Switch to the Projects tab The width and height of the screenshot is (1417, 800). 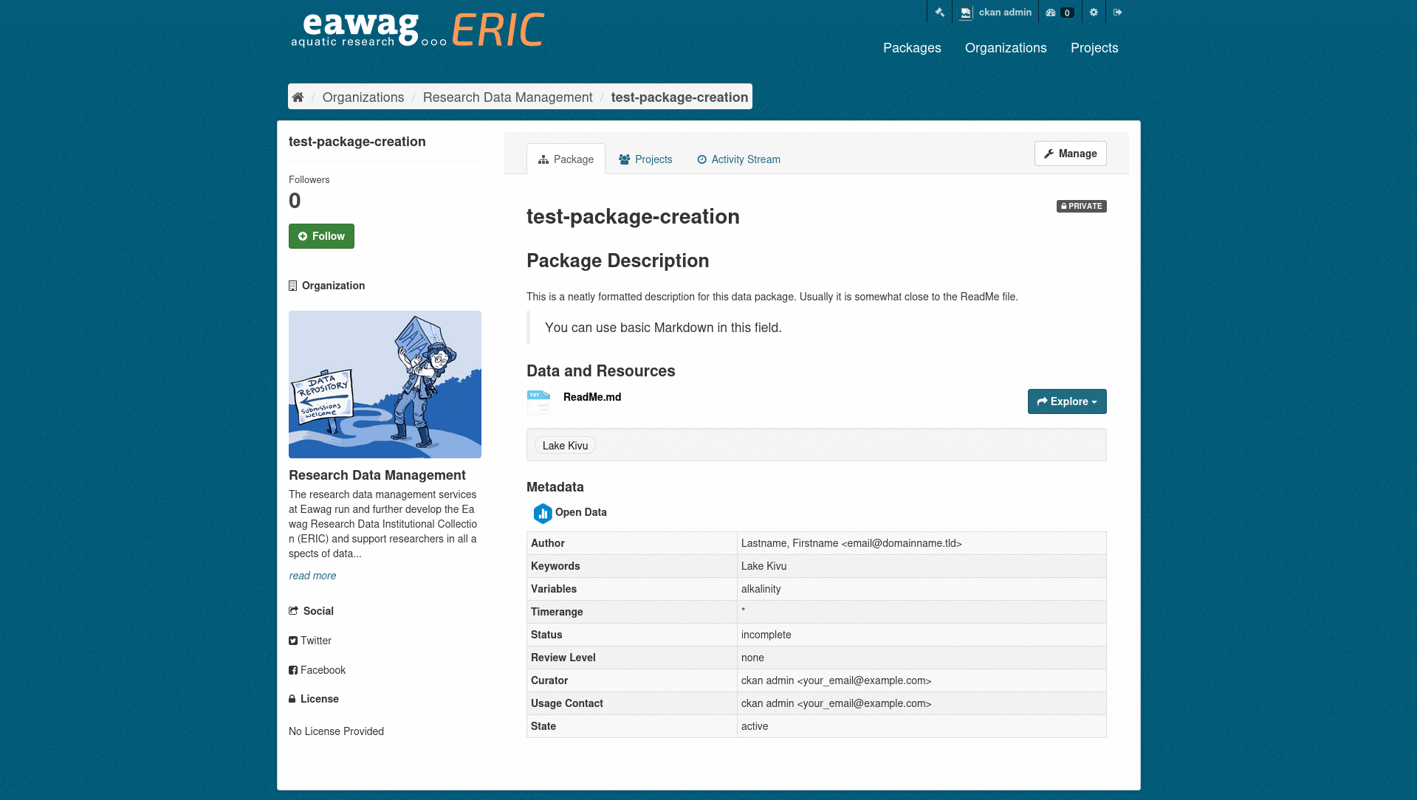pos(645,159)
